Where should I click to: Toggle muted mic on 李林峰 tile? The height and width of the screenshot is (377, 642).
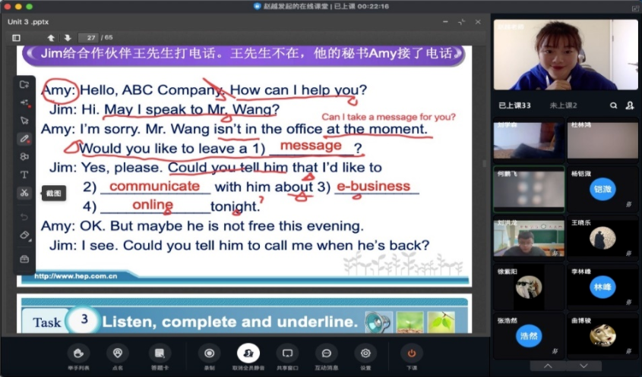629,302
